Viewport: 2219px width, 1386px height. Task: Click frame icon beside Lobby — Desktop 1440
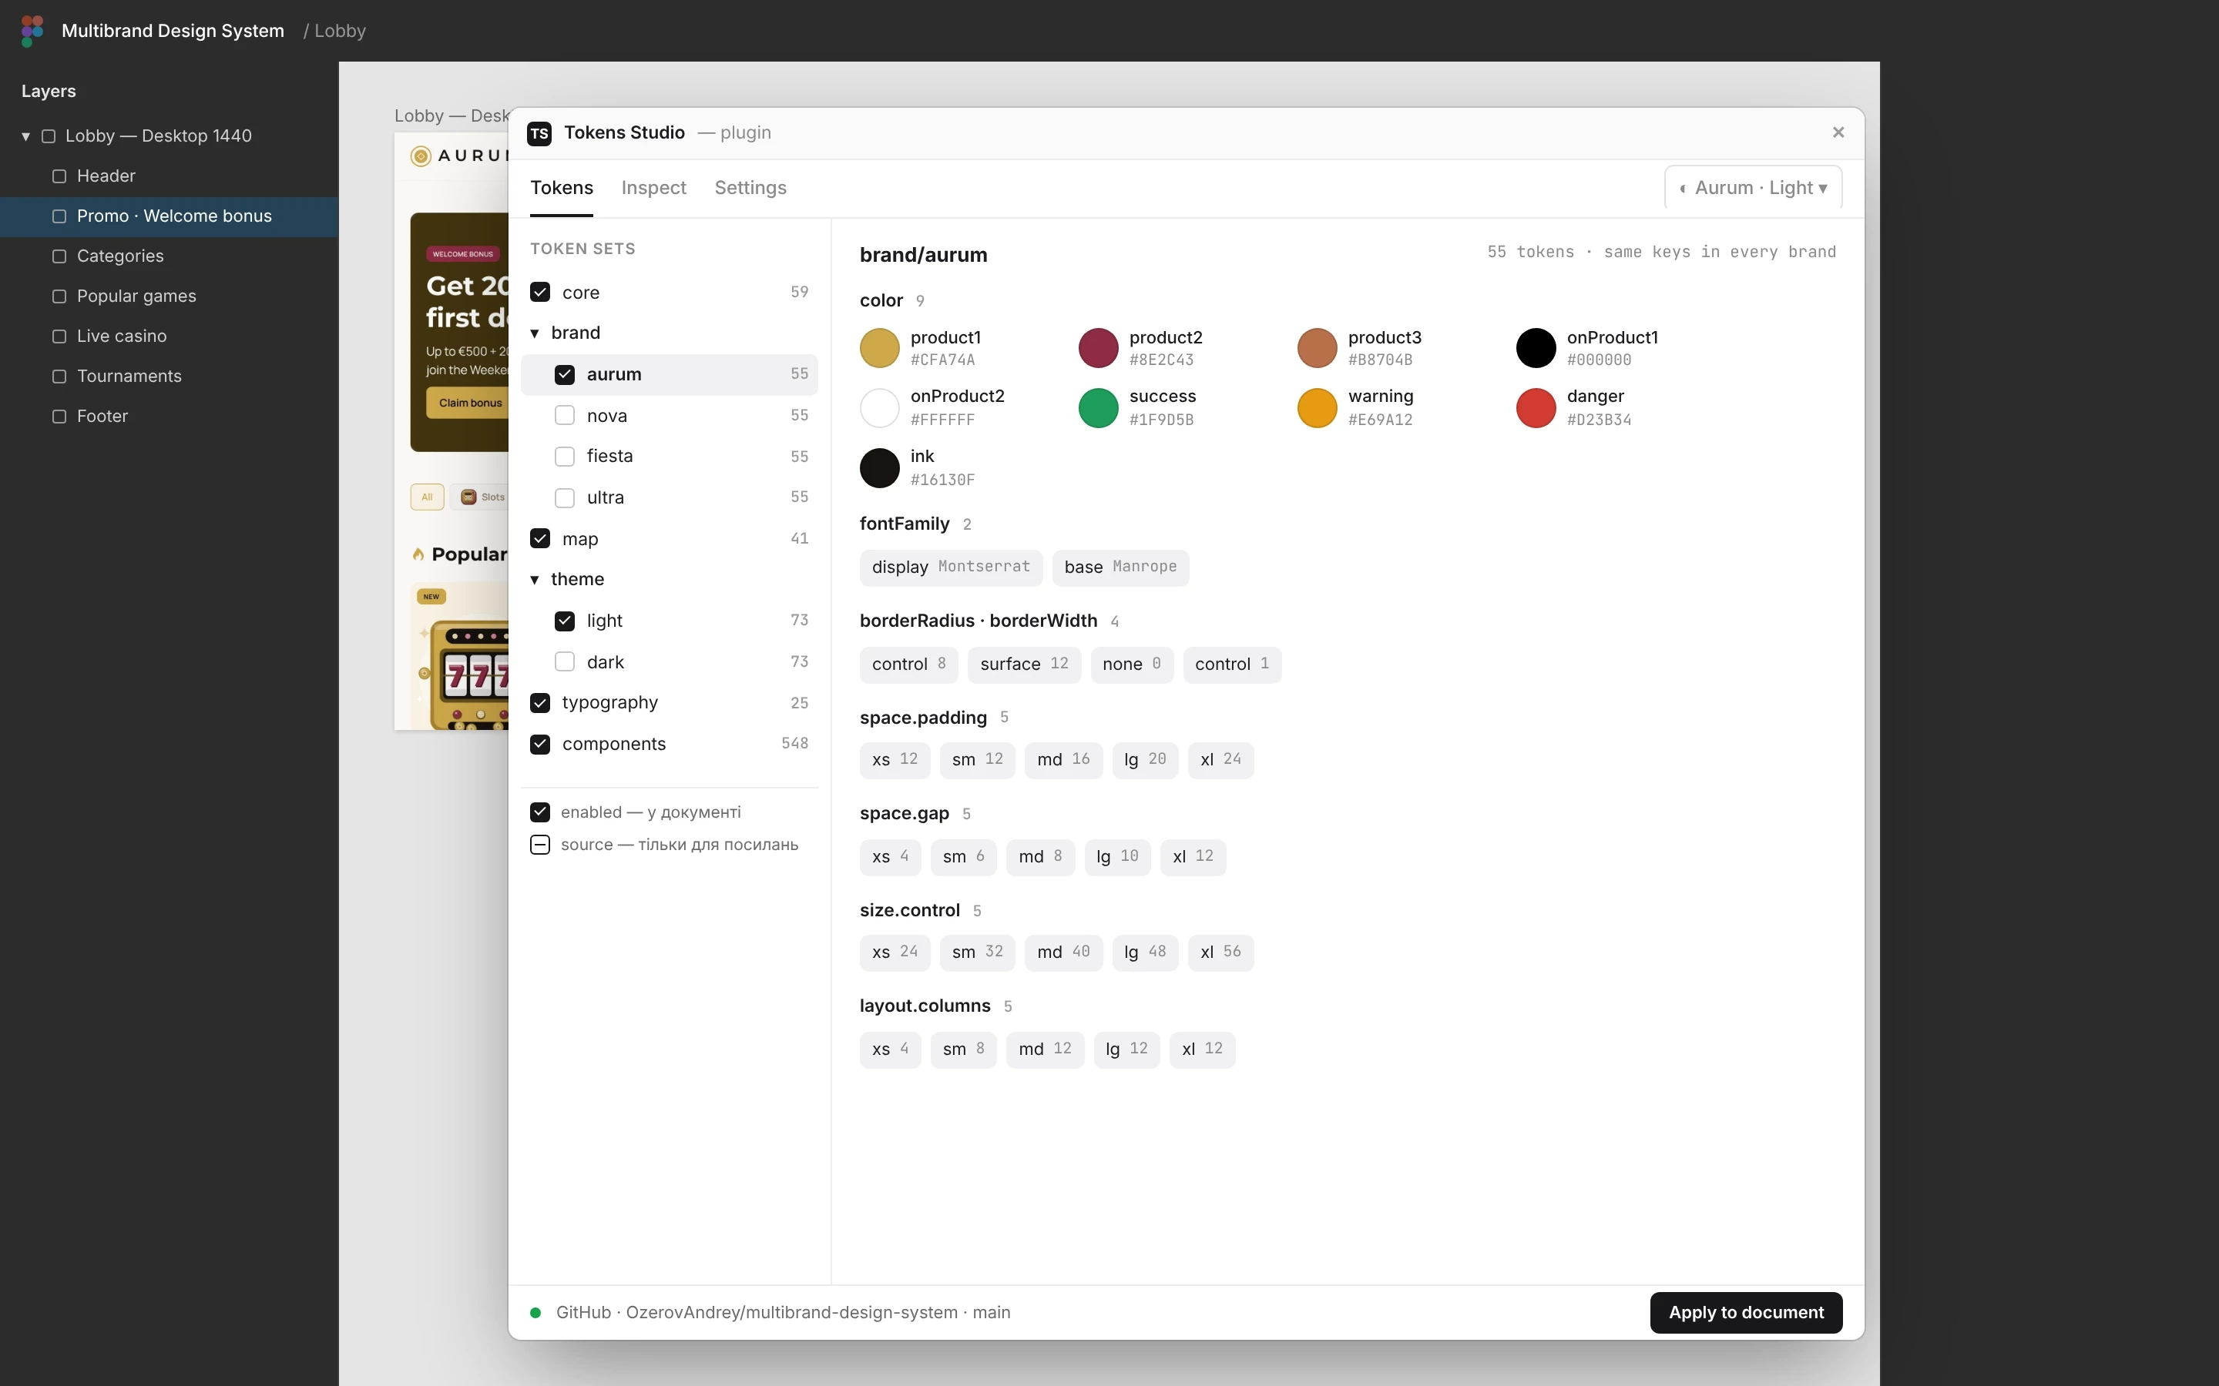click(x=49, y=136)
